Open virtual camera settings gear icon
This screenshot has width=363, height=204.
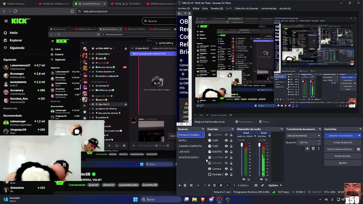(x=358, y=149)
